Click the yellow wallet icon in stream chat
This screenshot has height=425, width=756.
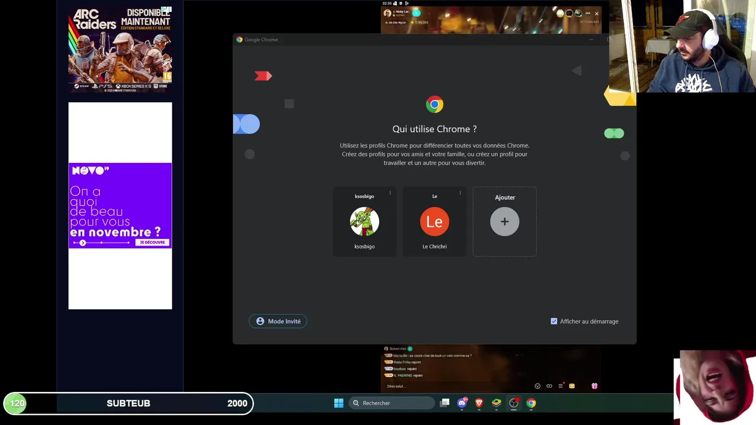[x=572, y=386]
